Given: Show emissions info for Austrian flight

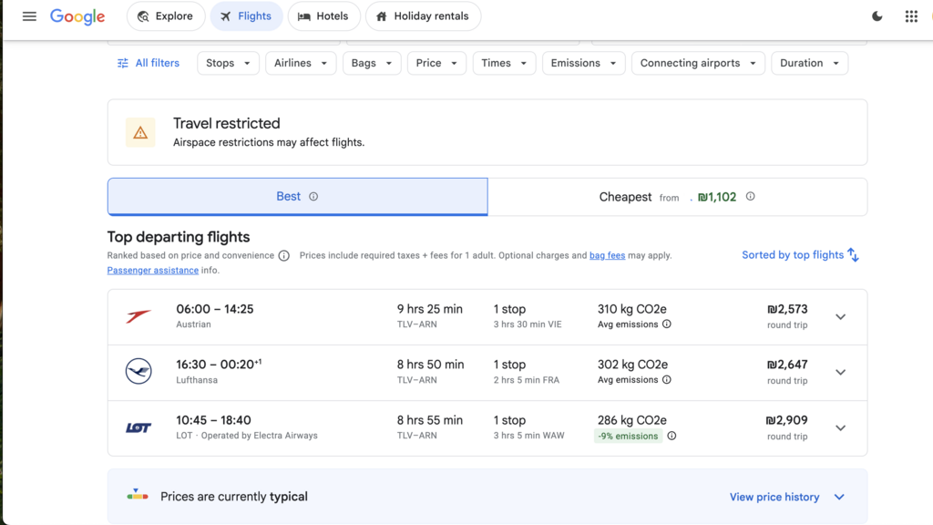Looking at the screenshot, I should pos(667,324).
